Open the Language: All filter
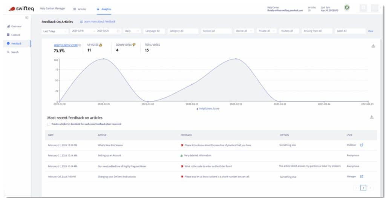The width and height of the screenshot is (386, 198). (x=154, y=31)
